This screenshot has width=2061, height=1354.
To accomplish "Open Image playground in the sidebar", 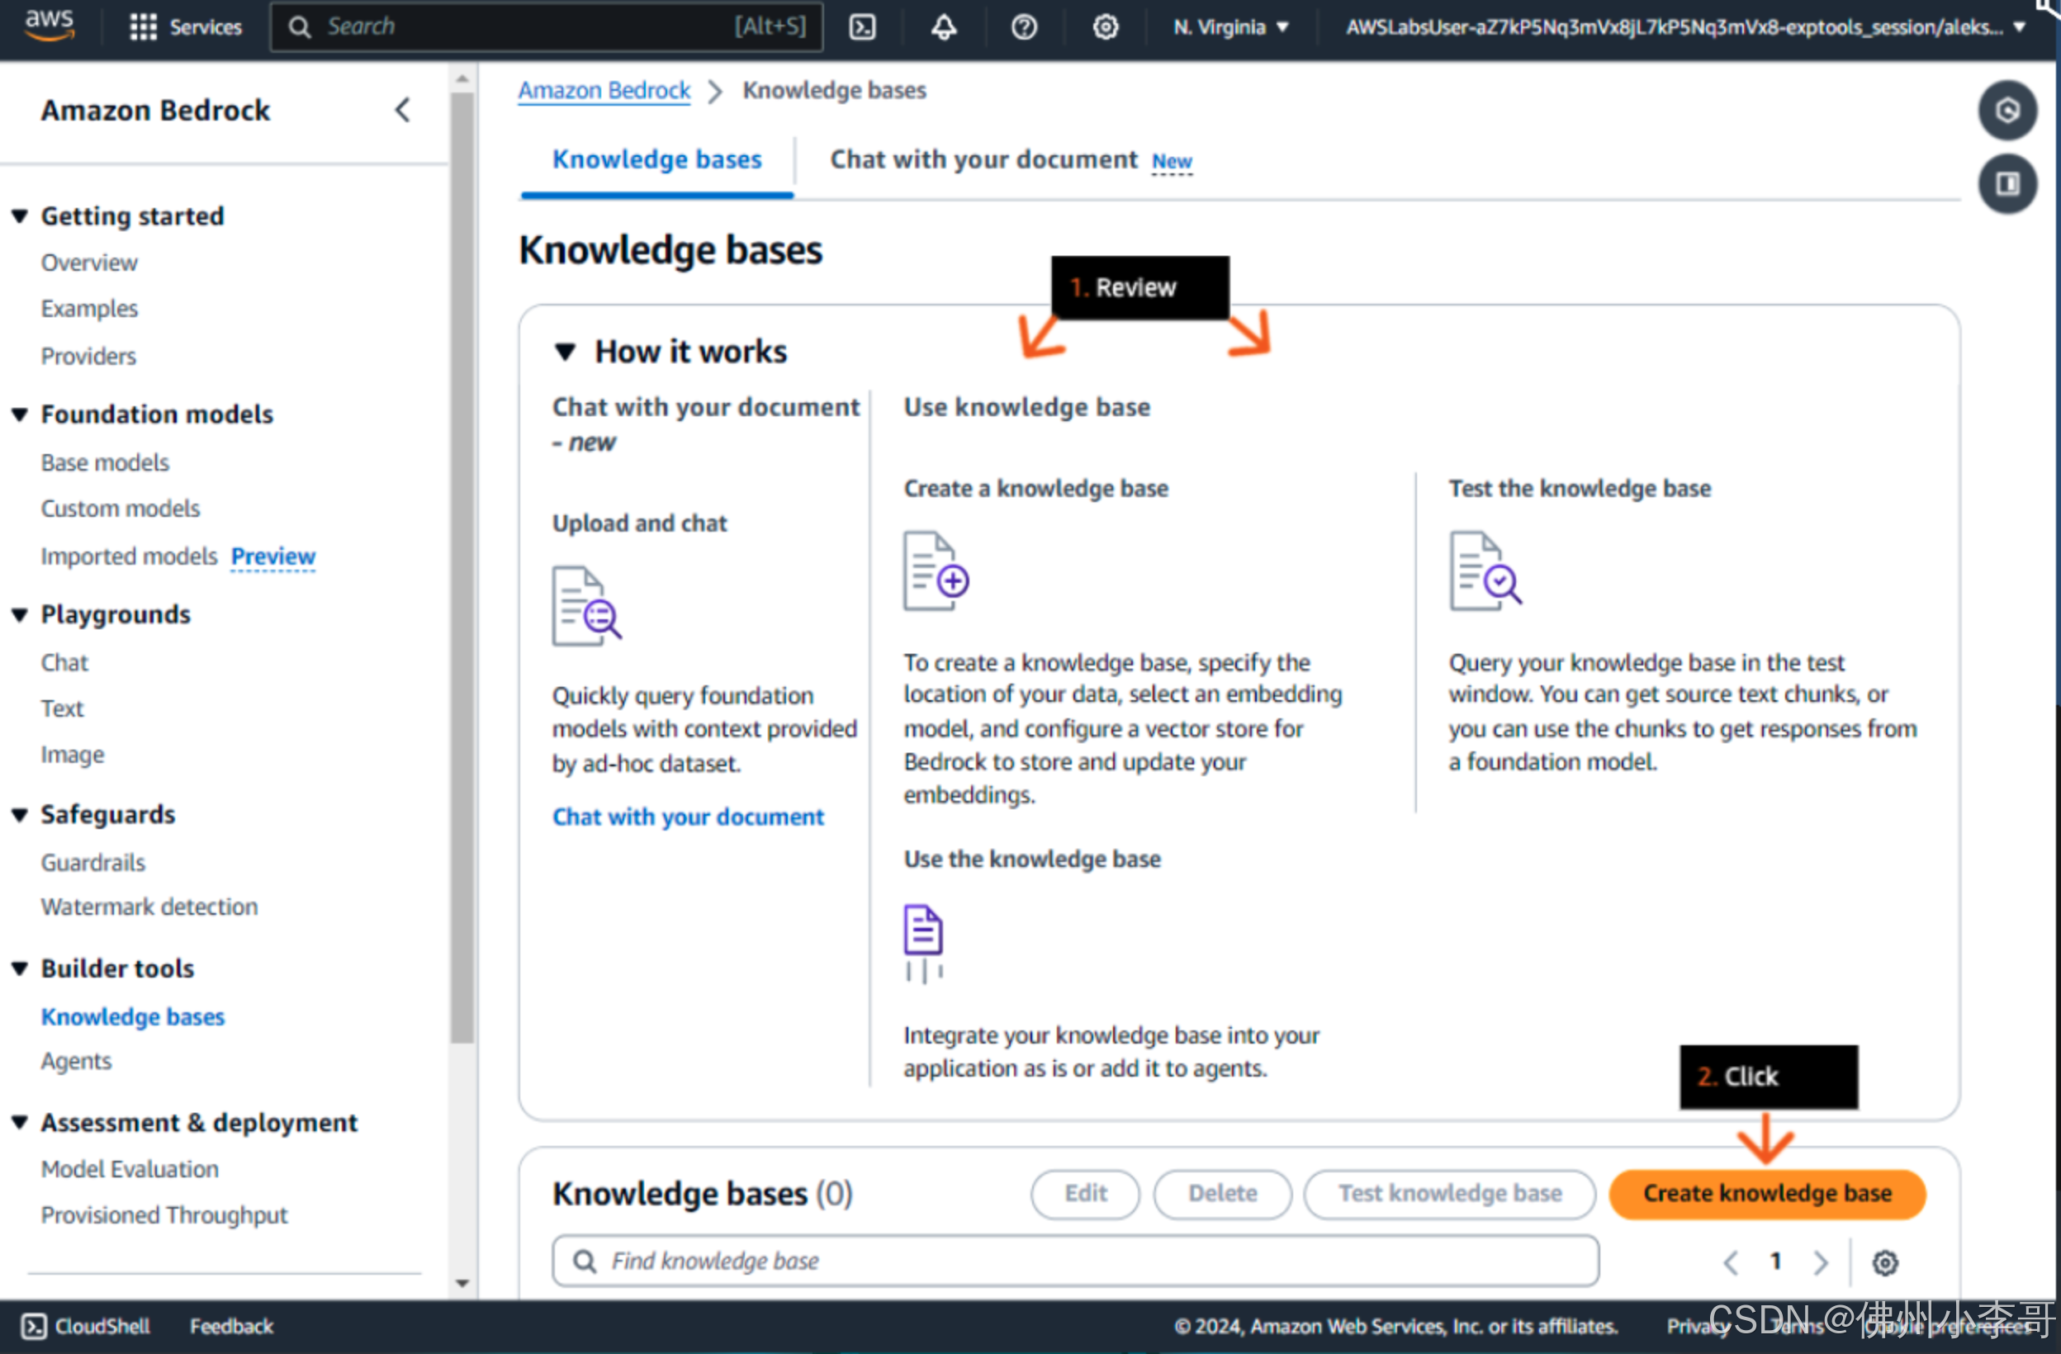I will click(x=73, y=754).
